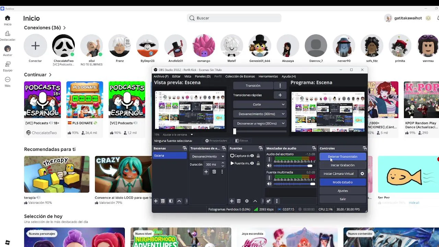Open Herramientas menu
The width and height of the screenshot is (439, 247).
coord(268,76)
